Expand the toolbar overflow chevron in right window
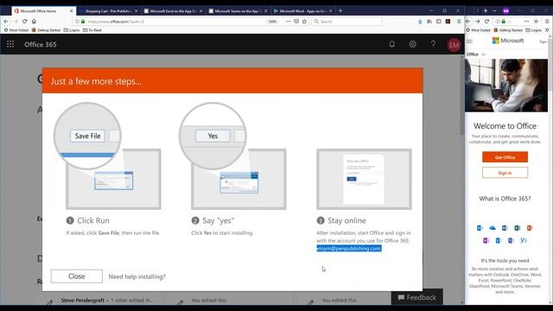 point(536,22)
